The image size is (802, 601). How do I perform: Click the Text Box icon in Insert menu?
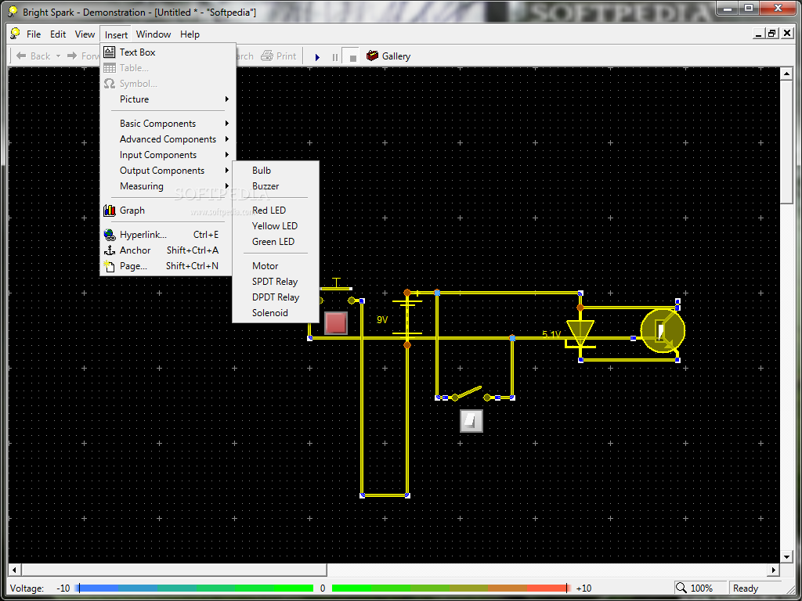coord(110,52)
